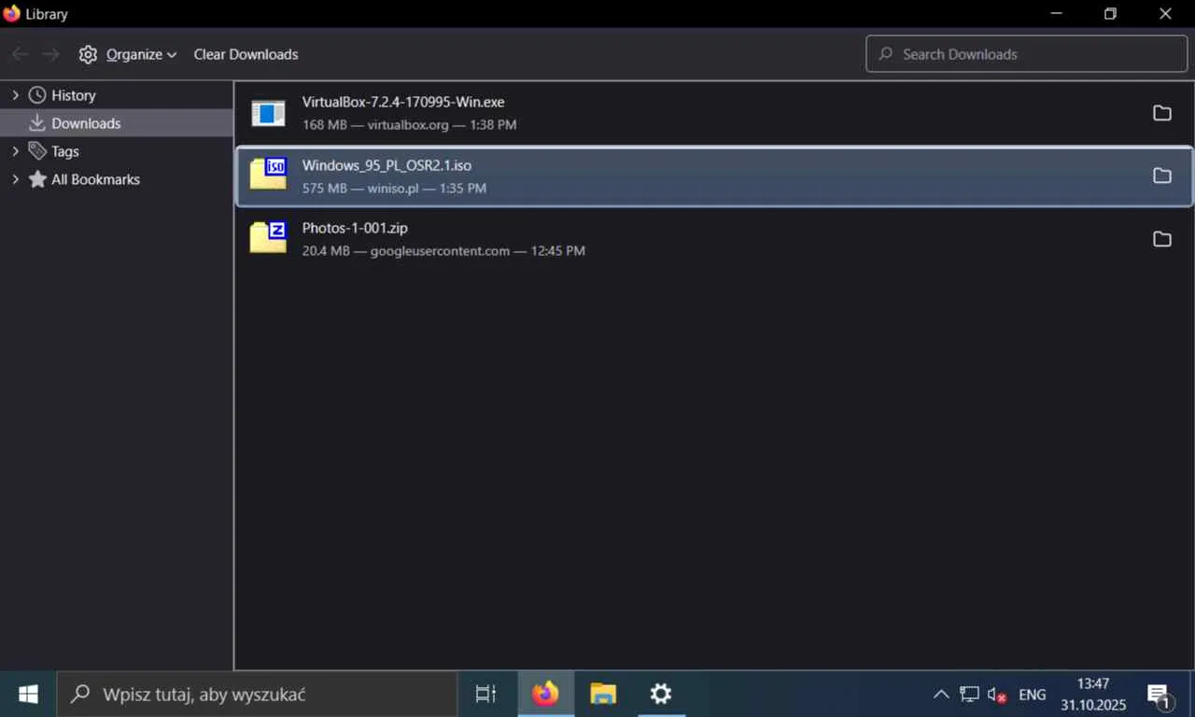Click the 20.4 MB googleusercontent.com details line

443,250
